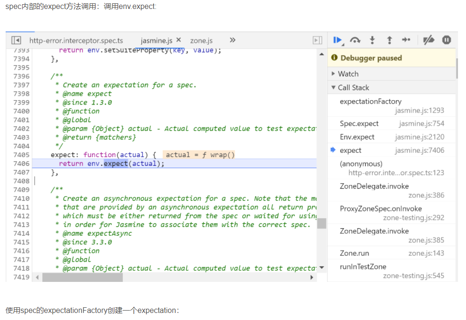466x320 pixels.
Task: Click the editor scroll-up arrow
Action: click(322, 54)
